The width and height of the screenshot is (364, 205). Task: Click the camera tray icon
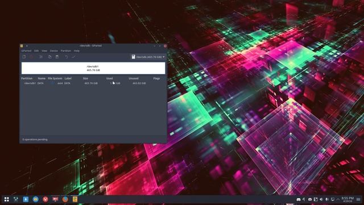tap(309, 199)
